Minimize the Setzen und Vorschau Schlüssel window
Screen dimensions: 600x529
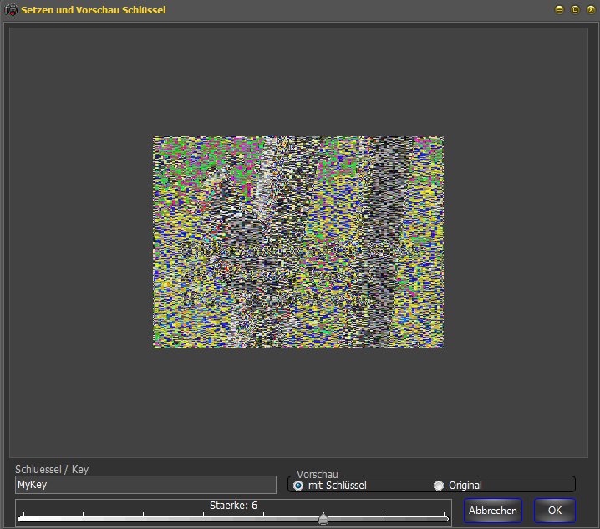[x=559, y=9]
